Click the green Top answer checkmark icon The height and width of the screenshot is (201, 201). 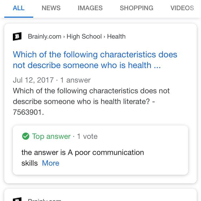pyautogui.click(x=26, y=136)
